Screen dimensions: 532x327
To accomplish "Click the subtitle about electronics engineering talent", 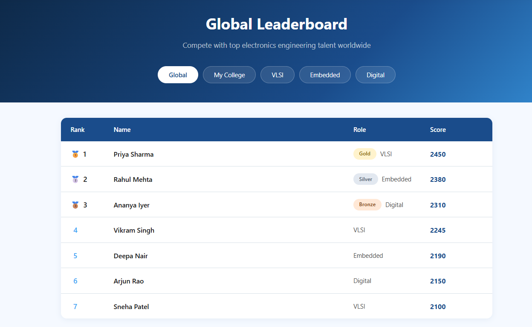I will tap(277, 45).
